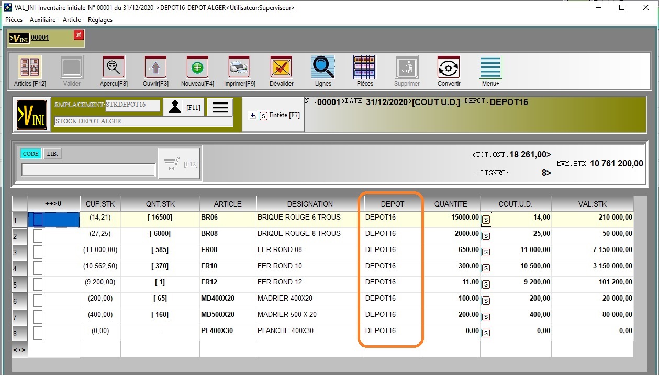Switch search mode to LIB.
The image size is (659, 377).
click(x=52, y=154)
